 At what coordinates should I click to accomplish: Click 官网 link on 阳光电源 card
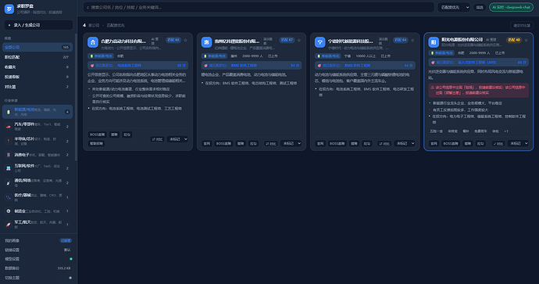434,143
